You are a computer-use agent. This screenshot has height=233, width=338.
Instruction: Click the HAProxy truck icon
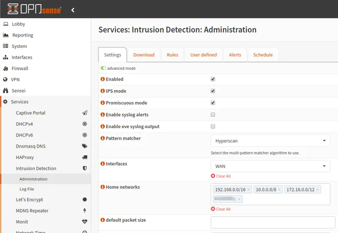coord(85,157)
